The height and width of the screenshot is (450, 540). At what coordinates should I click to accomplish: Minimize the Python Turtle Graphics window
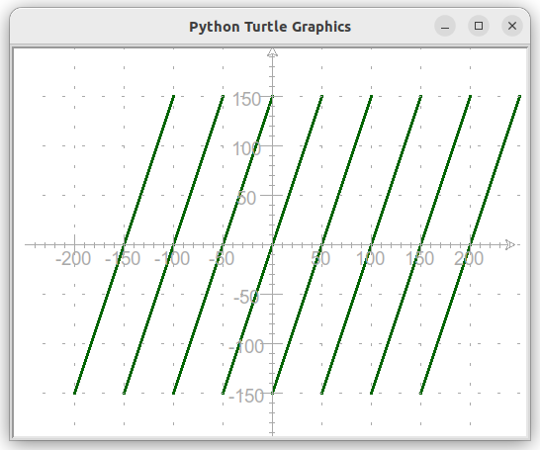click(x=445, y=26)
